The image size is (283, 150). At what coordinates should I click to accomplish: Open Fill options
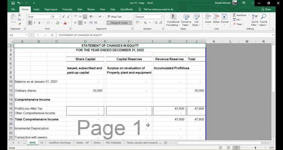click(237, 19)
